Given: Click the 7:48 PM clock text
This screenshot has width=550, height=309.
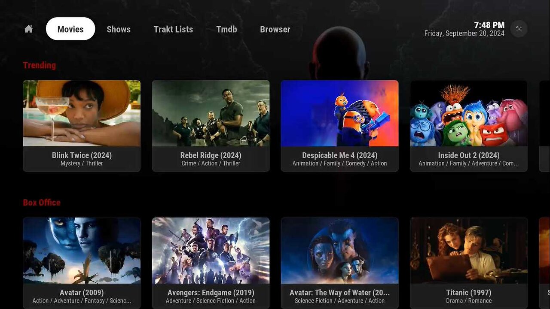Looking at the screenshot, I should 489,25.
